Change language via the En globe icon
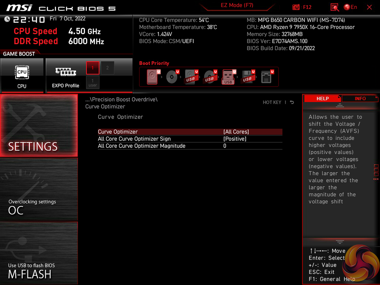Image resolution: width=380 pixels, height=285 pixels. [350, 7]
